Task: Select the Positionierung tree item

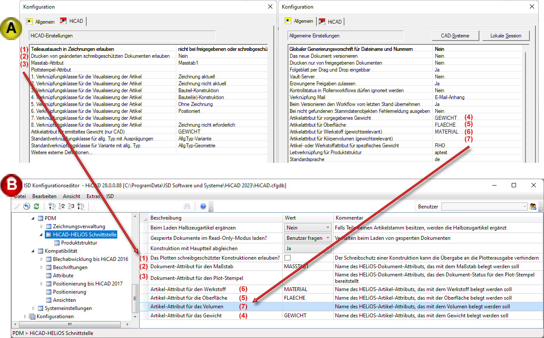Action: [x=69, y=292]
